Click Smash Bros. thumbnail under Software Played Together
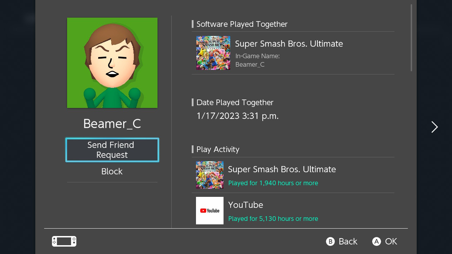The image size is (452, 254). click(213, 53)
